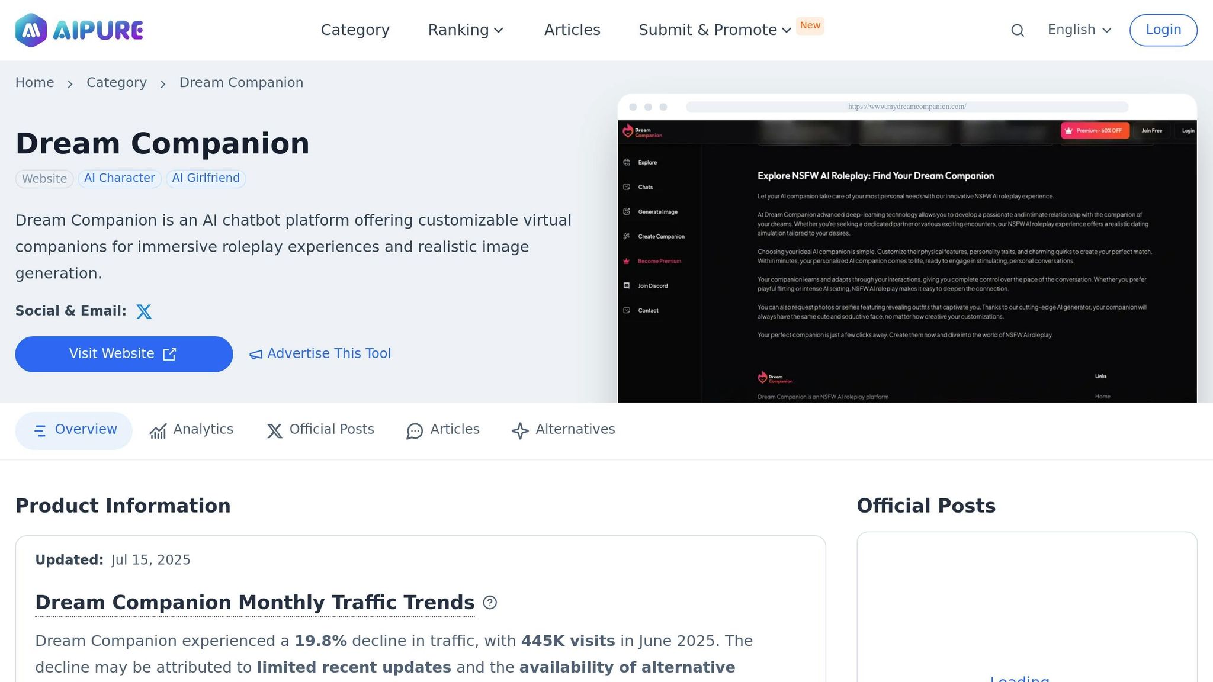Select the AI Girlfriend tag
This screenshot has height=682, width=1213.
pos(206,179)
